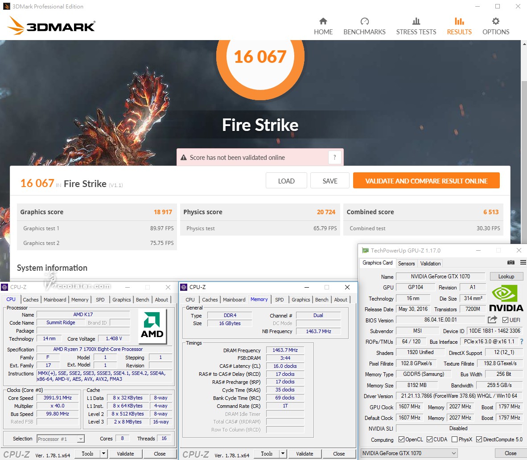The image size is (527, 460).
Task: Click Core Speed value 3991.91 MHz
Action: (58, 398)
